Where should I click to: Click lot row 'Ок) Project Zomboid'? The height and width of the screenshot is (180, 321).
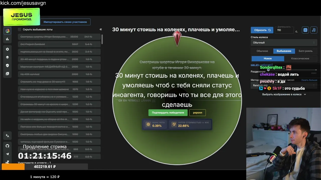coord(59,44)
